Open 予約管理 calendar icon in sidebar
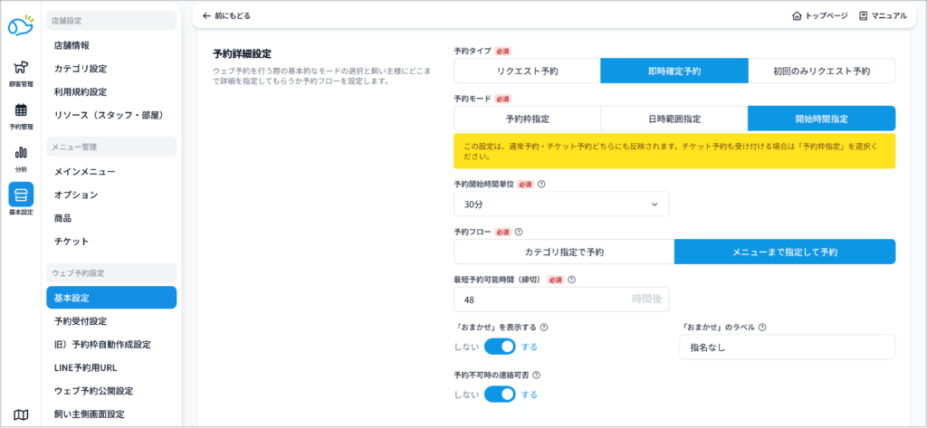Viewport: 927px width, 428px height. 20,115
